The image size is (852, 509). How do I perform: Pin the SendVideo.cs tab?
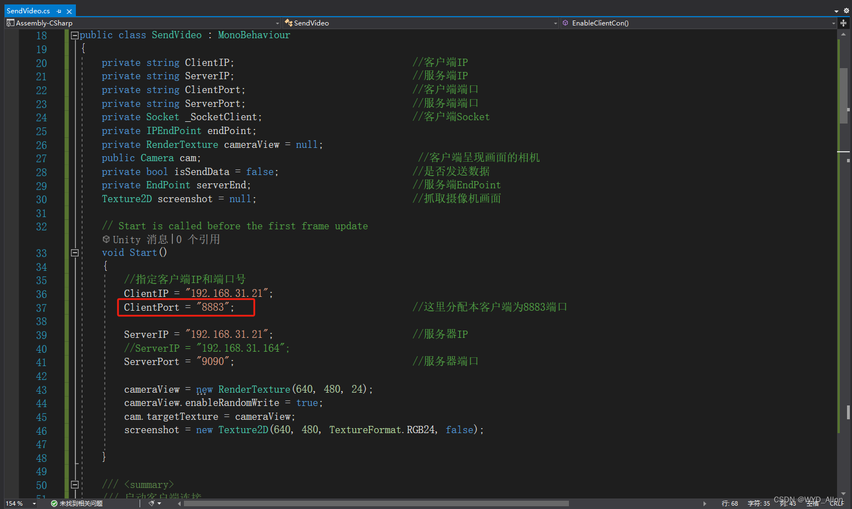pos(58,11)
